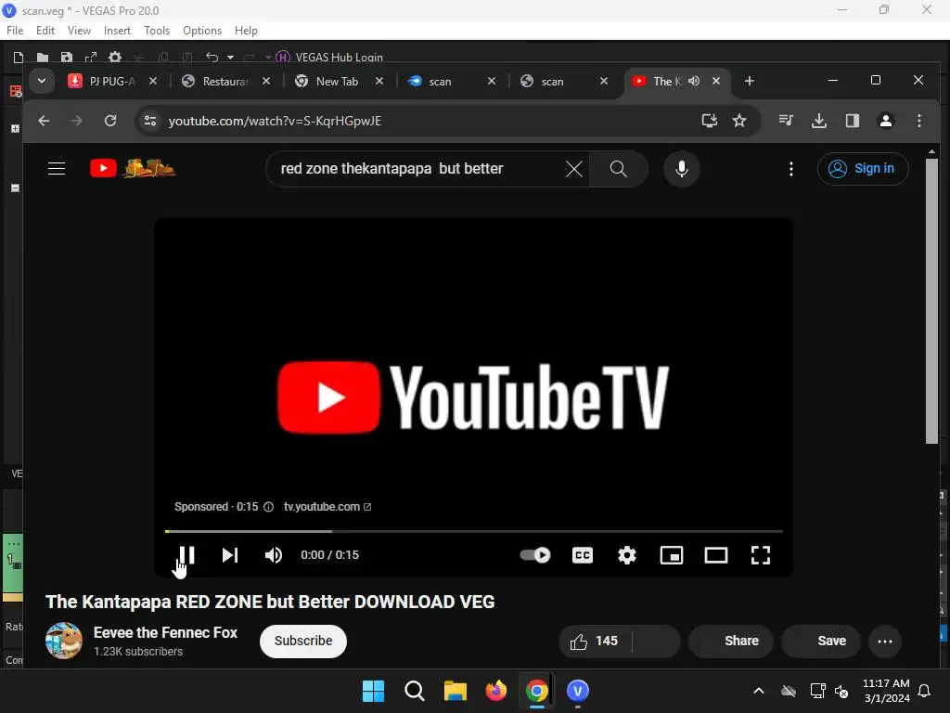Save project in VEGAS toolbar
The width and height of the screenshot is (950, 713).
click(67, 58)
